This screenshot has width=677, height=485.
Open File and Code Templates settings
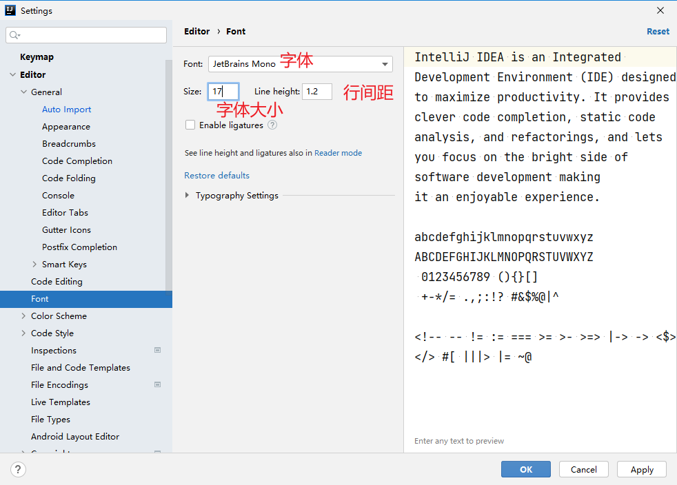coord(80,368)
